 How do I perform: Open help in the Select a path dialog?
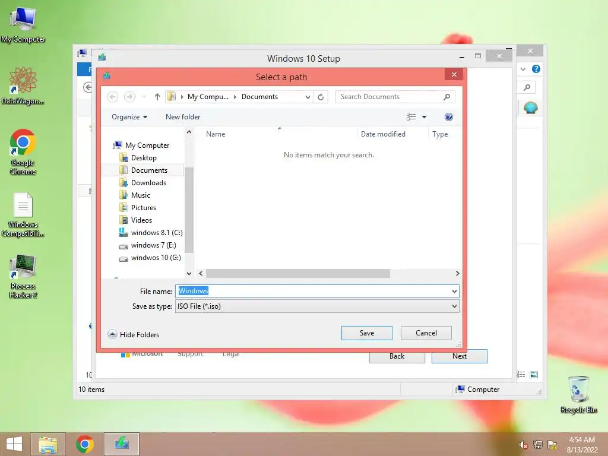tap(449, 117)
